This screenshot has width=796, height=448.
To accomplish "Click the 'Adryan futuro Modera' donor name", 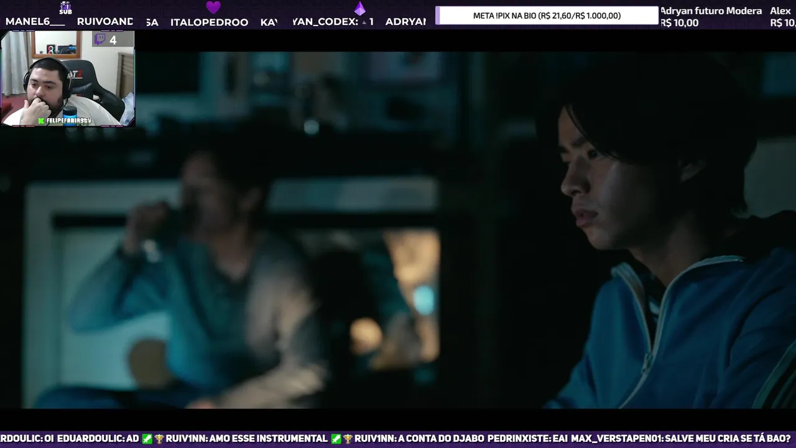I will pyautogui.click(x=711, y=11).
